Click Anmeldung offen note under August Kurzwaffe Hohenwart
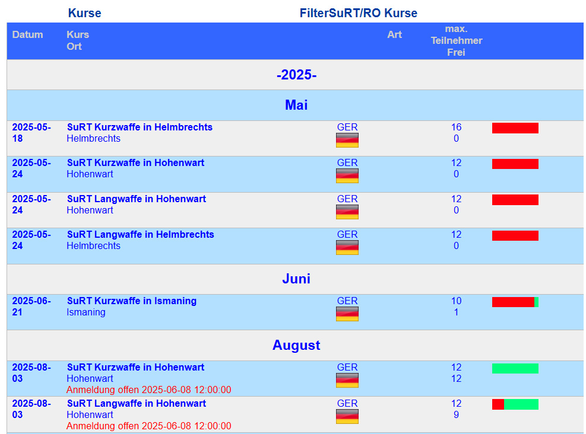Screen dimensions: 586x434 click(149, 390)
